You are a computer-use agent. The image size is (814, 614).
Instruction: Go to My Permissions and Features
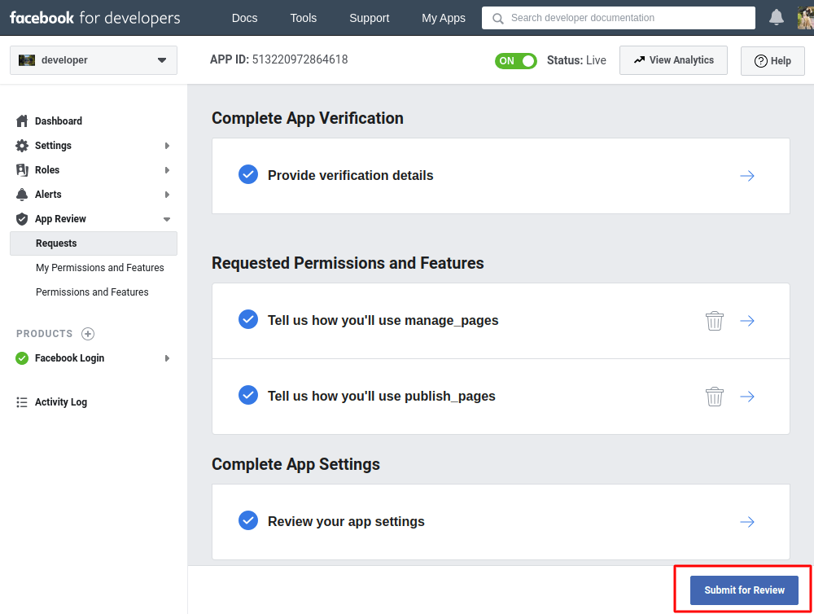(x=99, y=268)
